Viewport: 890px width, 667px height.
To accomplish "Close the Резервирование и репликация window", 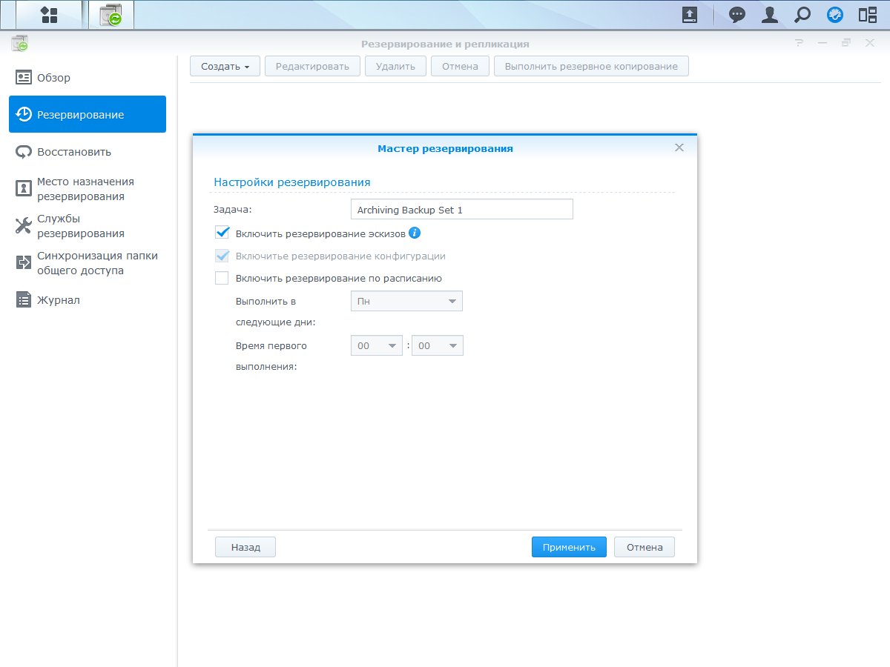I will [869, 44].
